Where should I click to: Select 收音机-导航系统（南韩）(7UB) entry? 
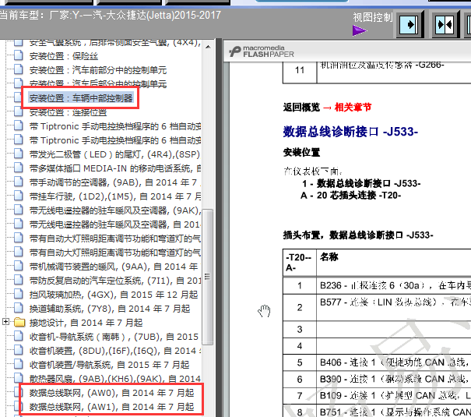(114, 337)
